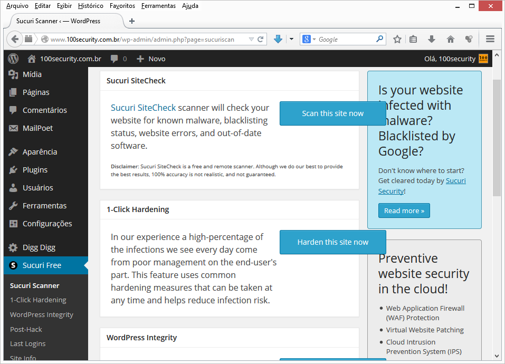
Task: Open a new browser tab
Action: pos(132,21)
